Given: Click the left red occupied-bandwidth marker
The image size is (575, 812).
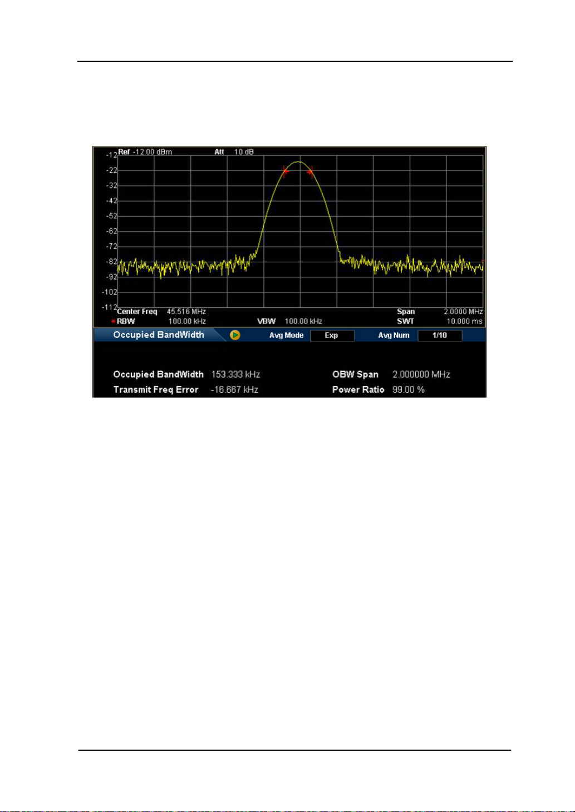Looking at the screenshot, I should coord(286,172).
